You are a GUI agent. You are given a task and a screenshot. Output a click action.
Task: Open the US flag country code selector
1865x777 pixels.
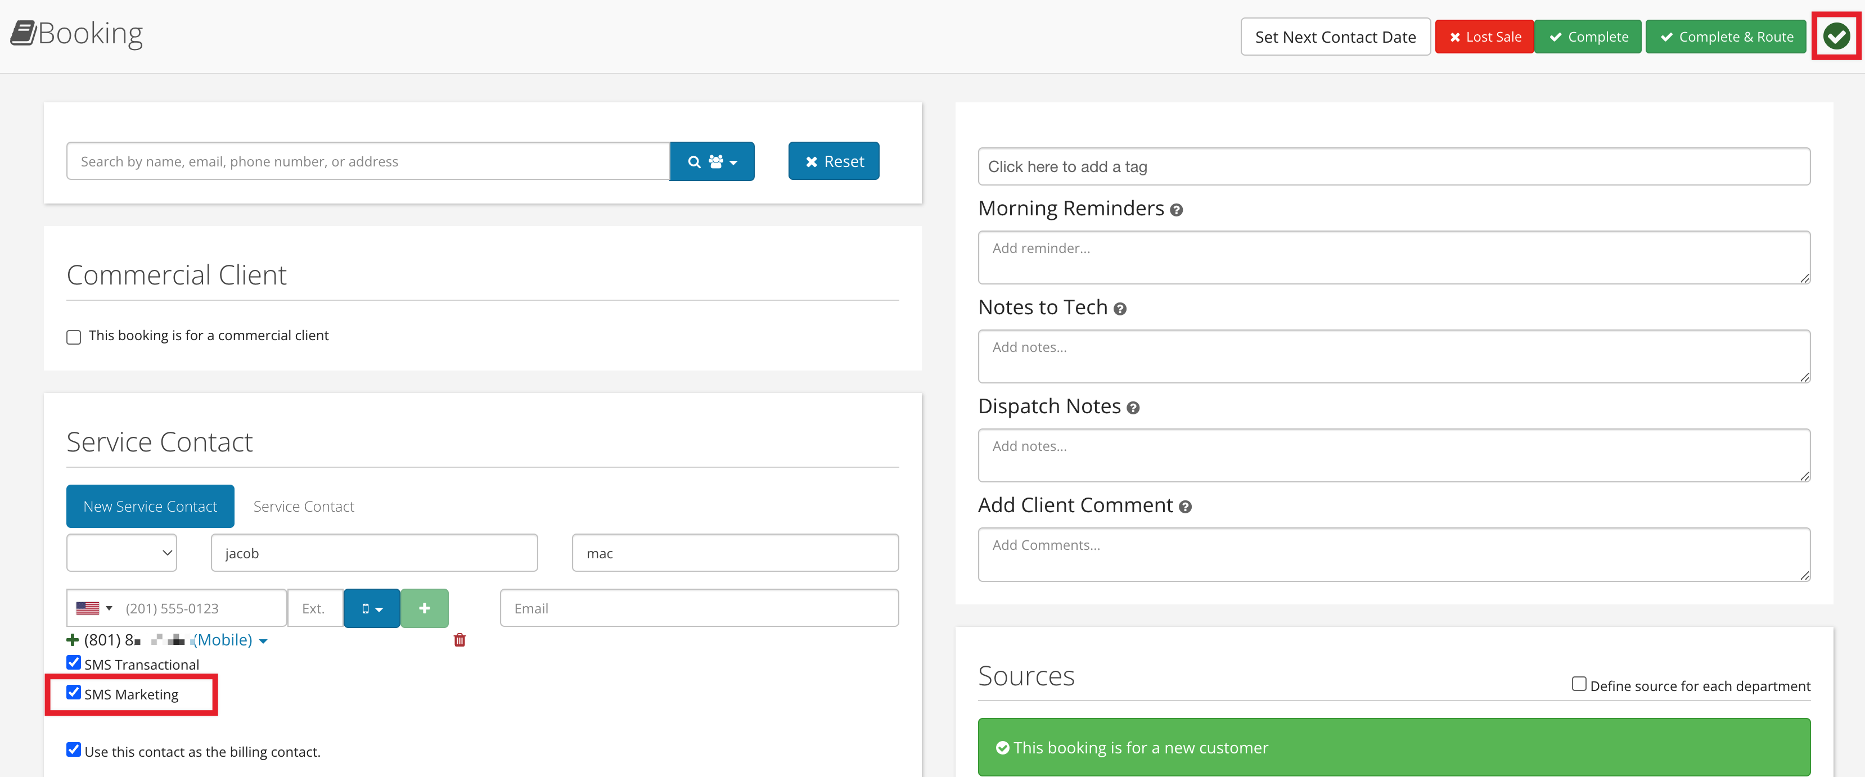click(94, 608)
